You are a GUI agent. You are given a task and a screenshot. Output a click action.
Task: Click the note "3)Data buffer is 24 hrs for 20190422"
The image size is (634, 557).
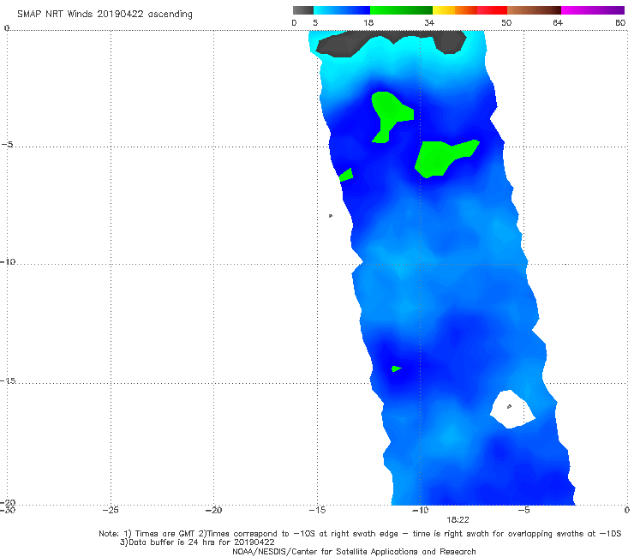click(197, 542)
